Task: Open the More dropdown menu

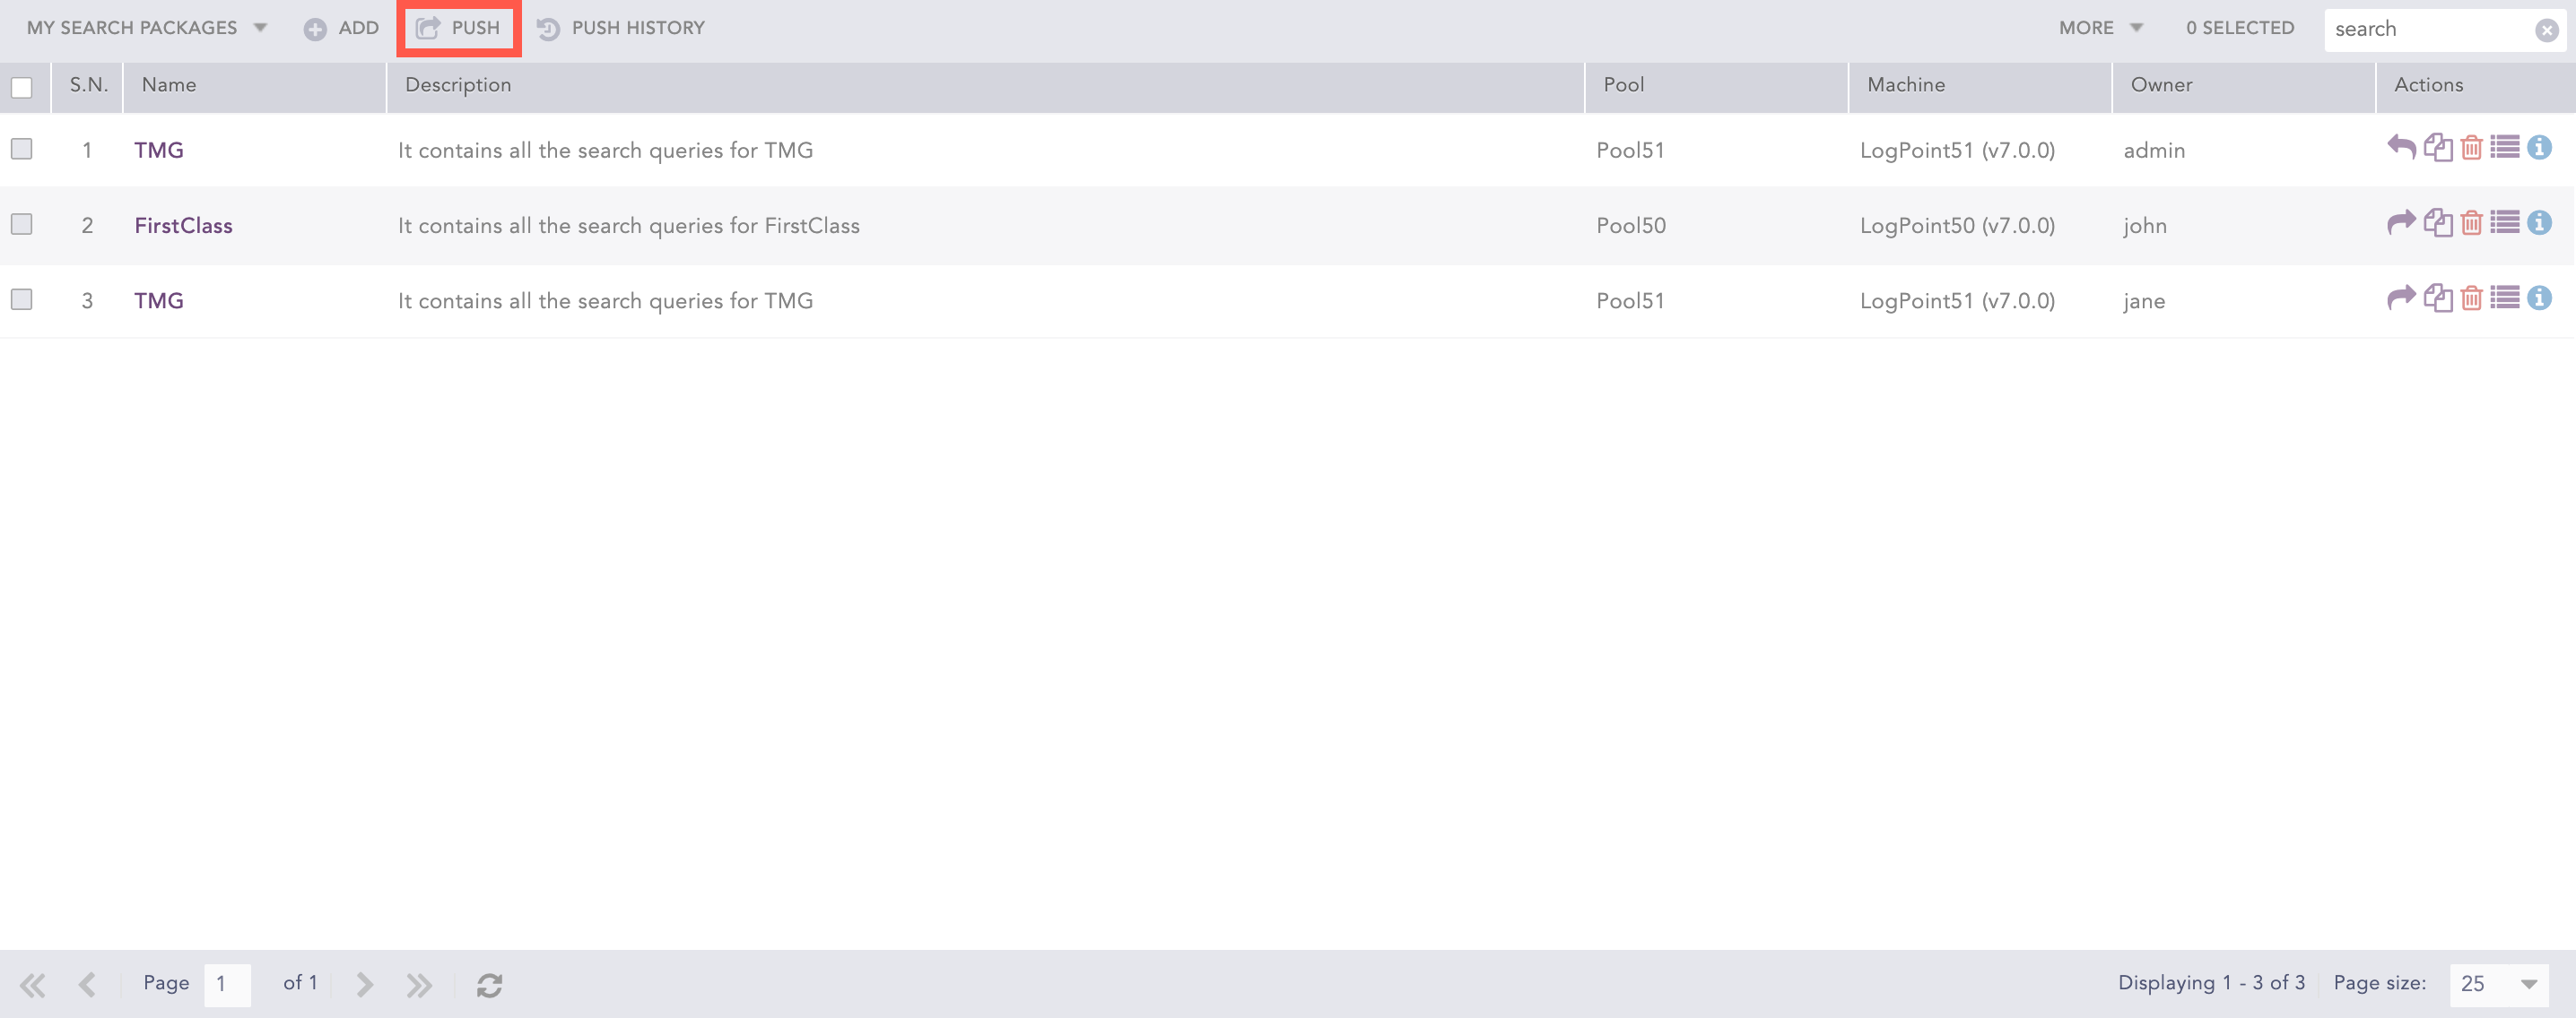Action: click(x=2099, y=28)
